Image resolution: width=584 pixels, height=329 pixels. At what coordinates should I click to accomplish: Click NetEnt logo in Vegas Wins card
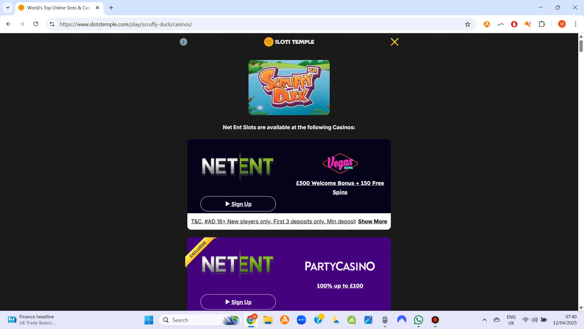[x=238, y=166]
